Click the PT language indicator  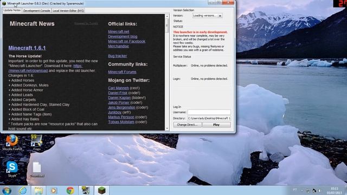295,190
